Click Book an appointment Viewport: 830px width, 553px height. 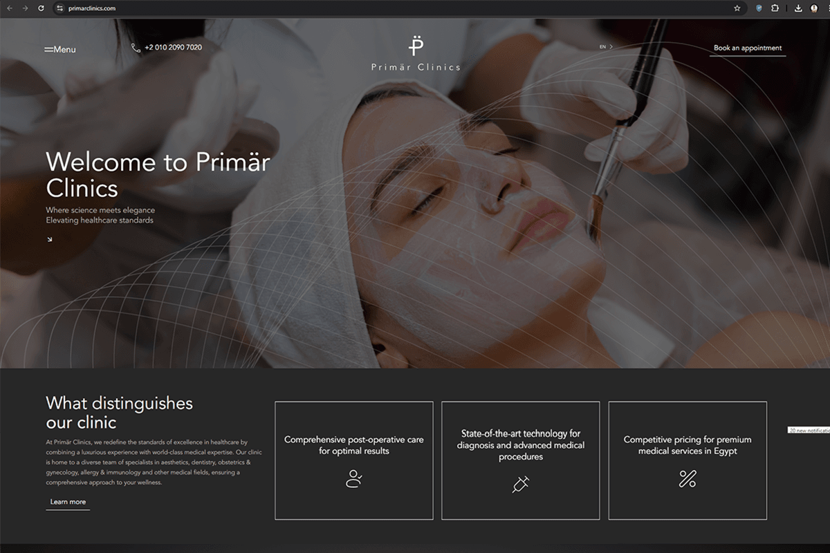(748, 48)
